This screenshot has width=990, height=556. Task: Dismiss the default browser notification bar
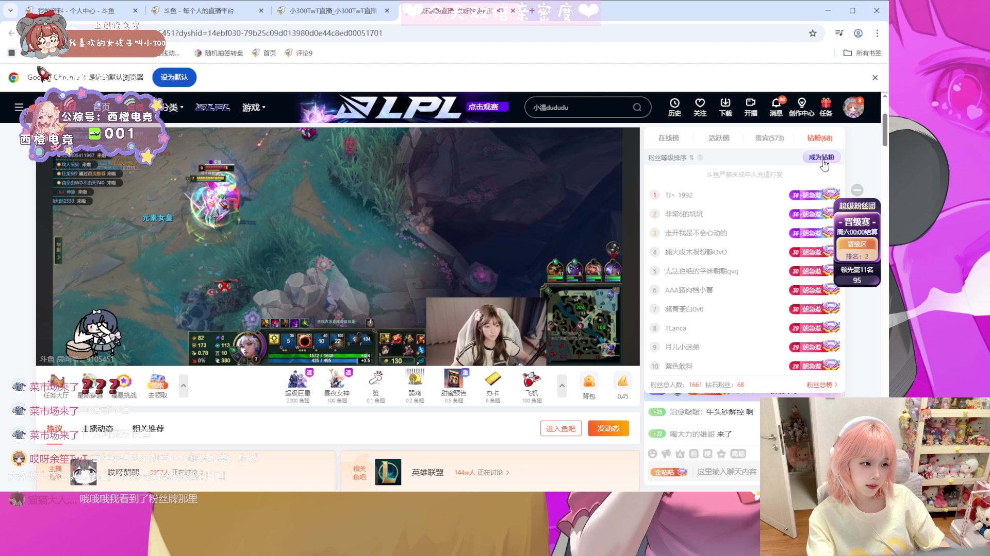875,77
